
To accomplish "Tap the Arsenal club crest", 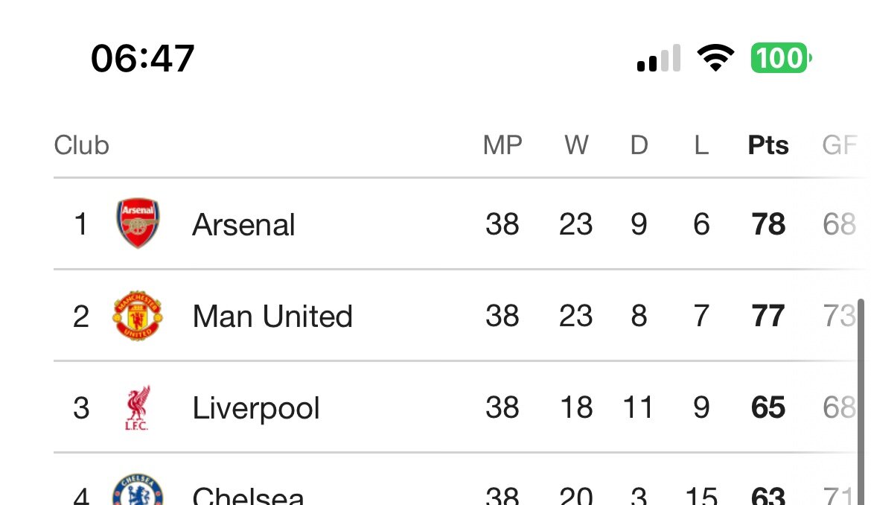I will pos(138,223).
